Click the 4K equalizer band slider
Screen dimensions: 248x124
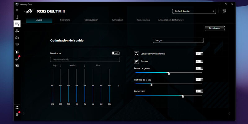click(93, 86)
